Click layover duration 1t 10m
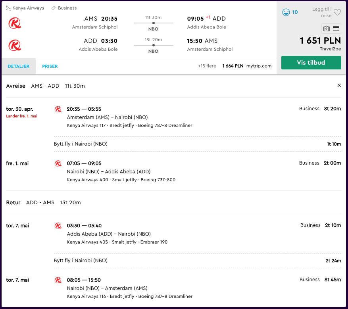The width and height of the screenshot is (348, 309). (334, 144)
